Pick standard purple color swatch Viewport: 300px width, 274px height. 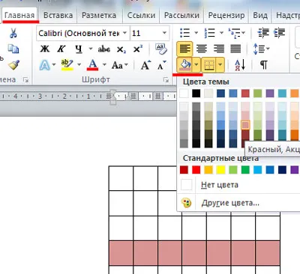click(x=295, y=170)
